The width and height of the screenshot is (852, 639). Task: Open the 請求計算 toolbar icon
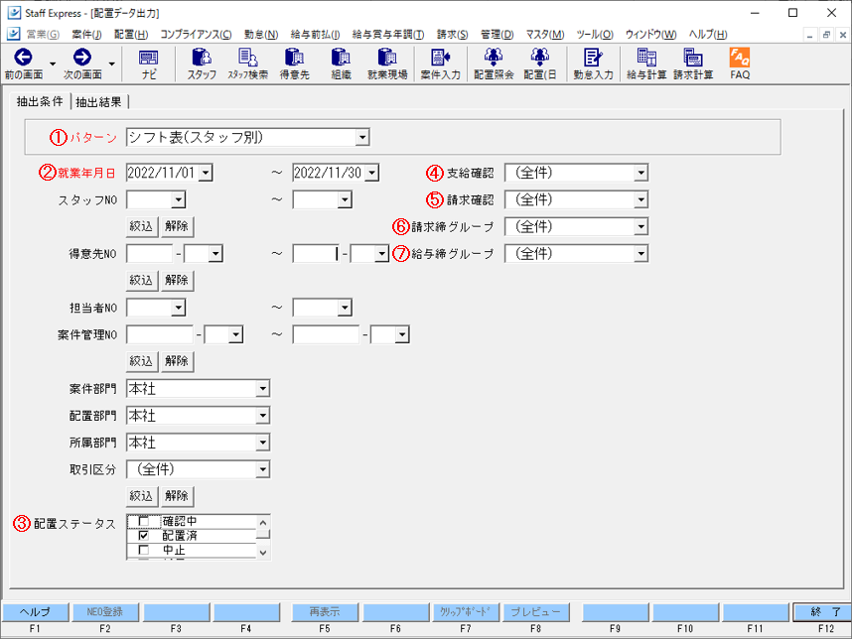(x=693, y=57)
